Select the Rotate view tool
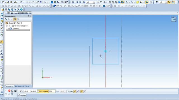 (101, 2)
